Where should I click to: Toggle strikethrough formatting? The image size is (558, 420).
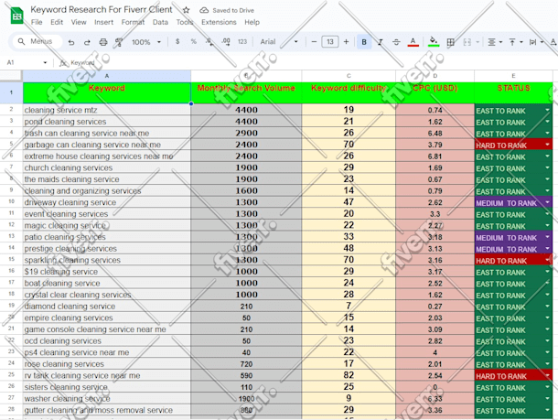pos(396,42)
